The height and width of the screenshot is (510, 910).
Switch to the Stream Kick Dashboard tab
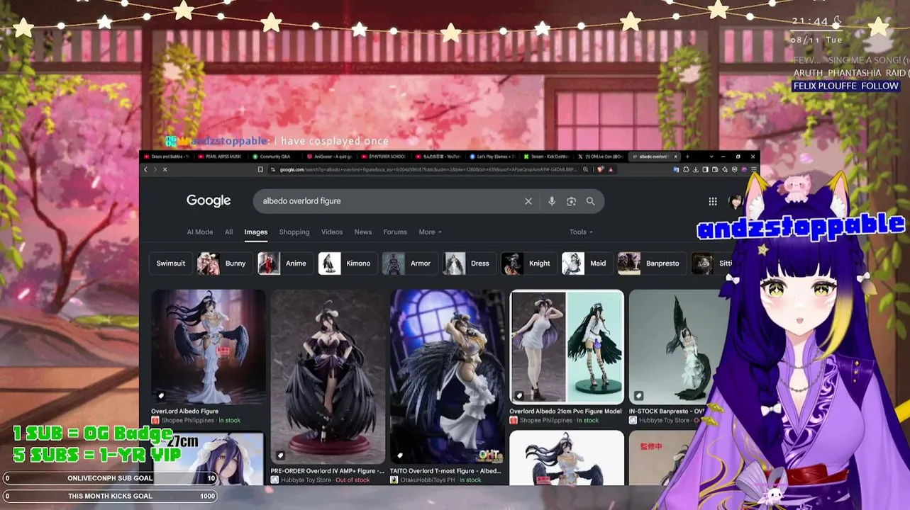point(549,157)
